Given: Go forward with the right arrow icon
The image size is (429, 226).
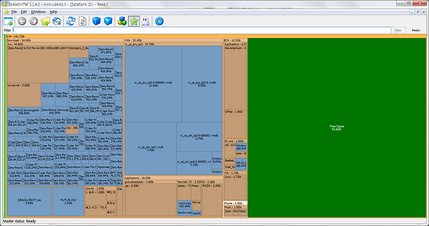Looking at the screenshot, I should click(33, 21).
